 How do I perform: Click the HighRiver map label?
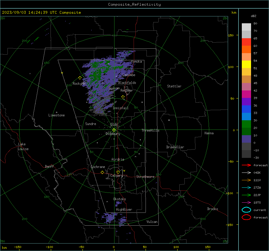point(124,210)
